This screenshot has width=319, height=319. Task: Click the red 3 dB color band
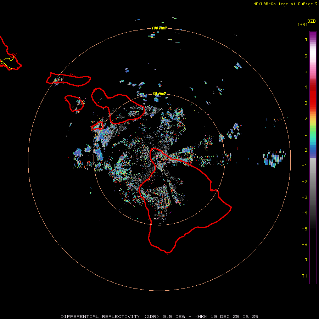[x=313, y=103]
